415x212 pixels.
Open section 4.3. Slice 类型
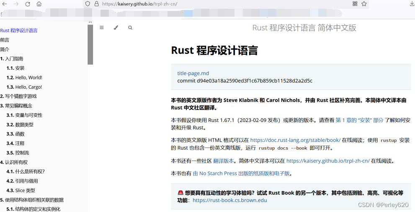21,190
